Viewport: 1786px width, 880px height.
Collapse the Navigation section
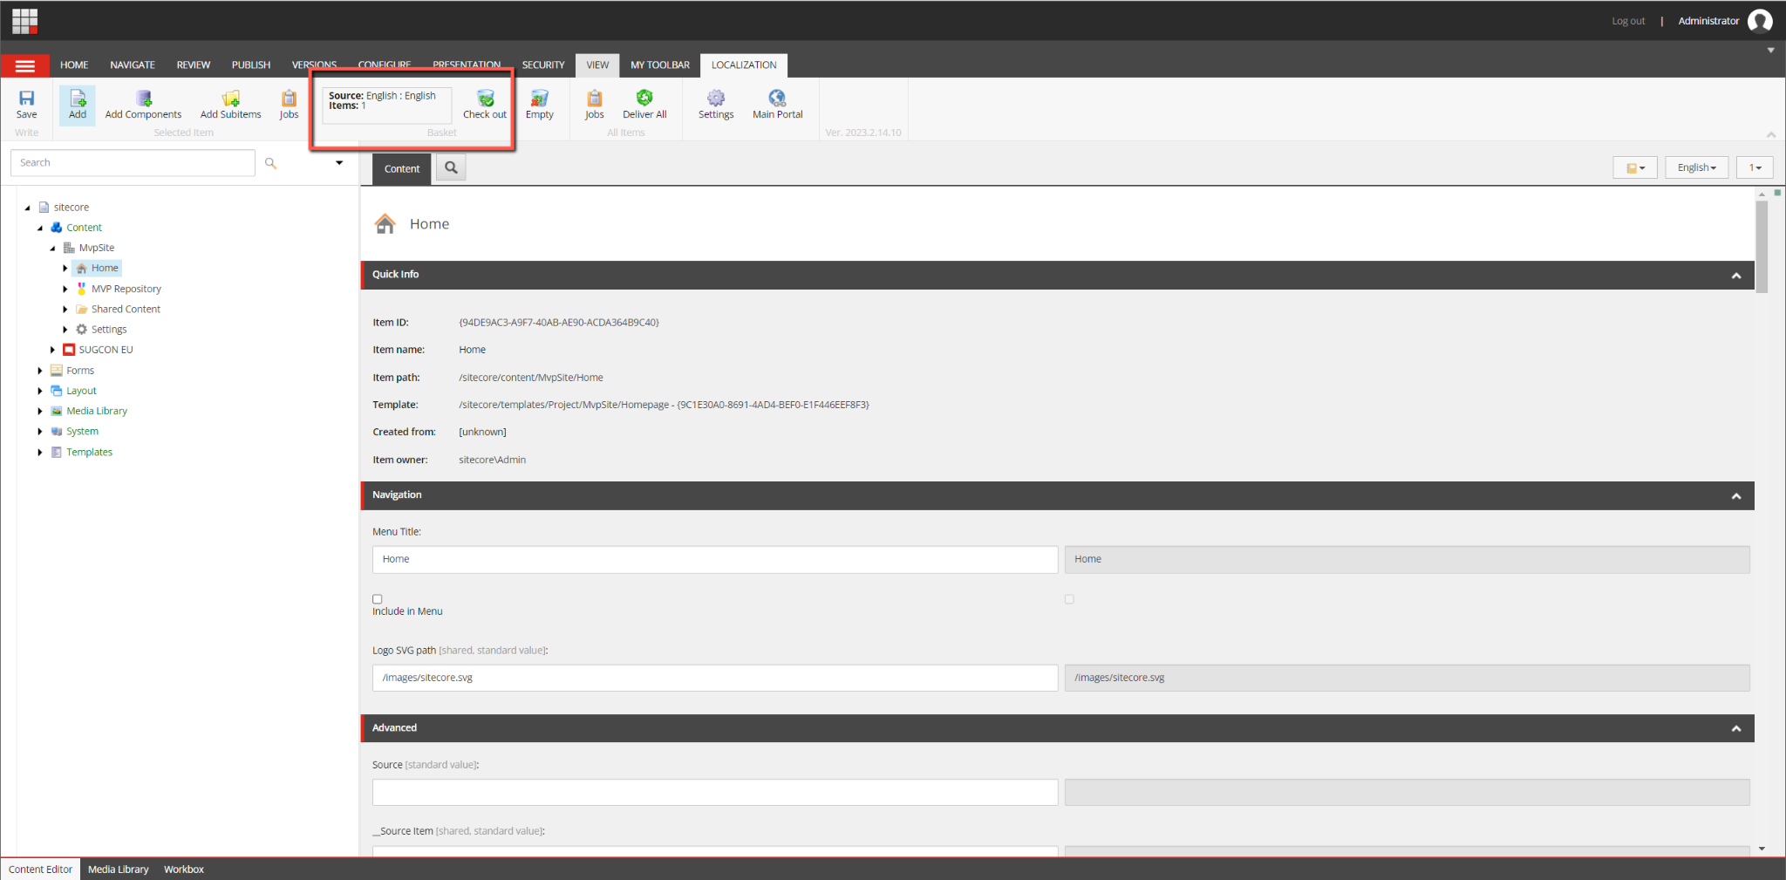coord(1736,496)
